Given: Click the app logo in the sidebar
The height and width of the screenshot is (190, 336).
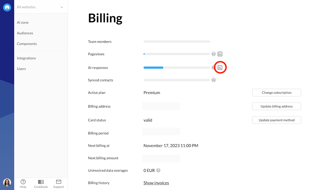Looking at the screenshot, I should coord(7,8).
